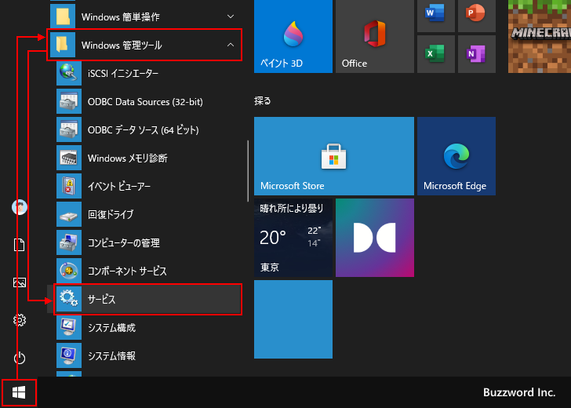The height and width of the screenshot is (408, 571).
Task: Click the blank blue tile below weather
Action: (293, 319)
